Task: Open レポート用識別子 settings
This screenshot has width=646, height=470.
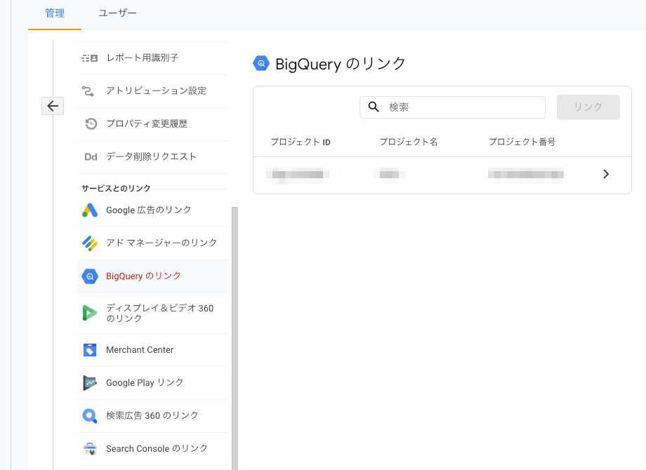Action: pos(152,58)
